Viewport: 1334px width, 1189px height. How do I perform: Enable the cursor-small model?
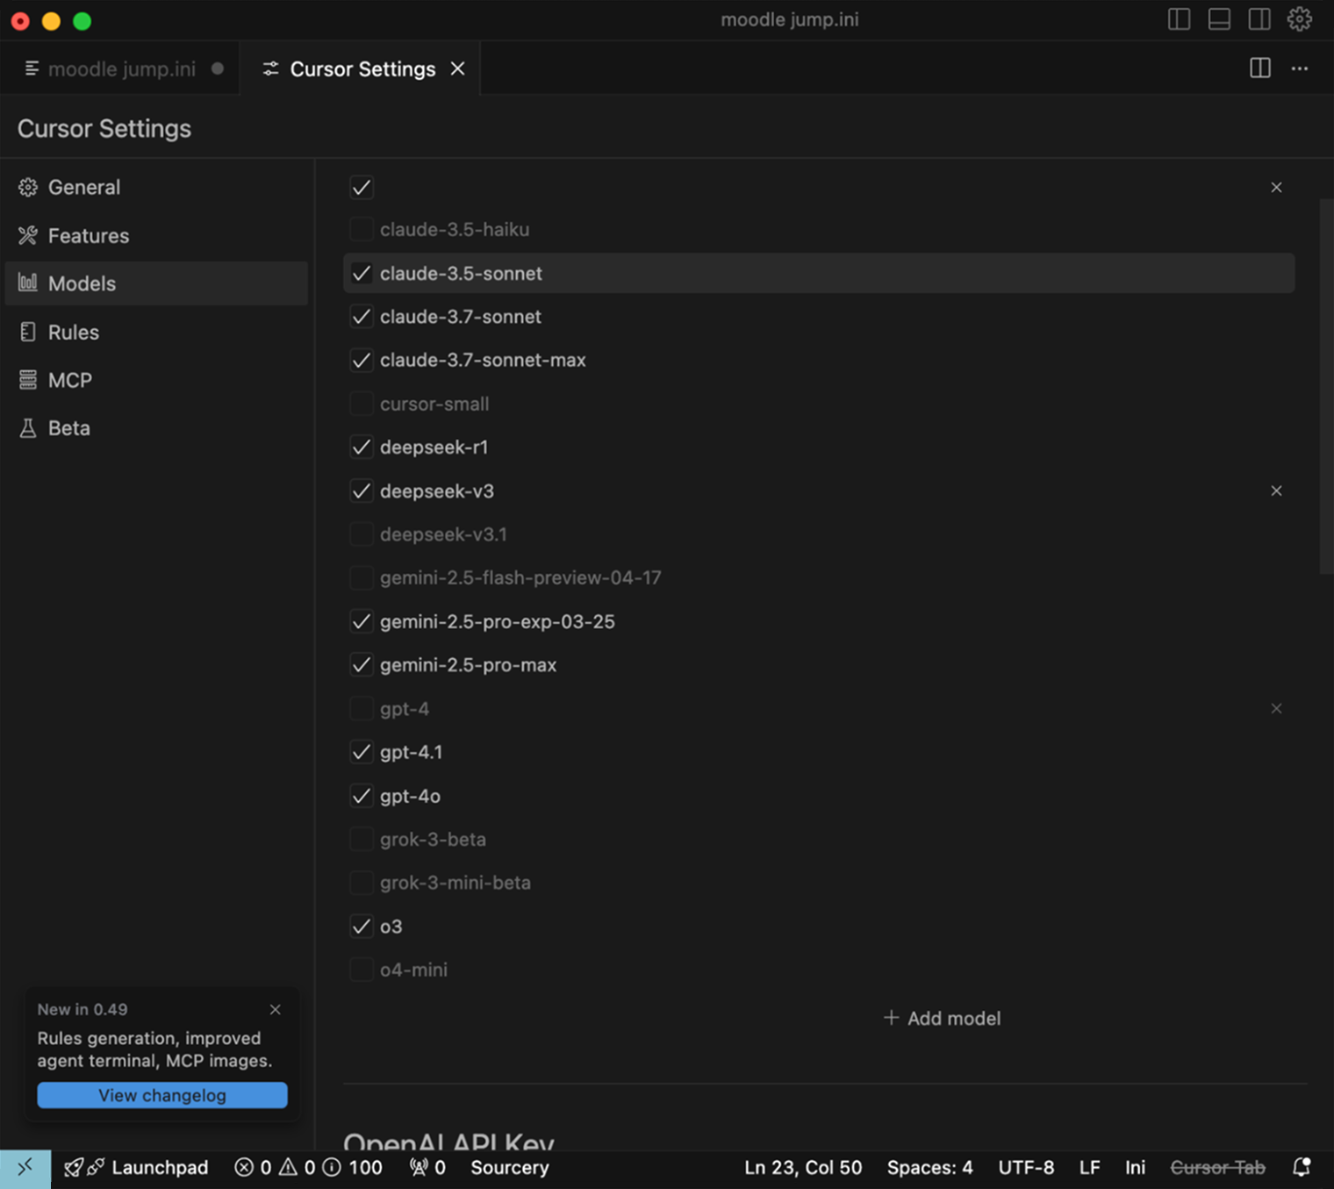362,404
